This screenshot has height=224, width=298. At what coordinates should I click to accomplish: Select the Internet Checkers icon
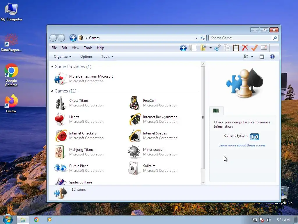tap(61, 135)
